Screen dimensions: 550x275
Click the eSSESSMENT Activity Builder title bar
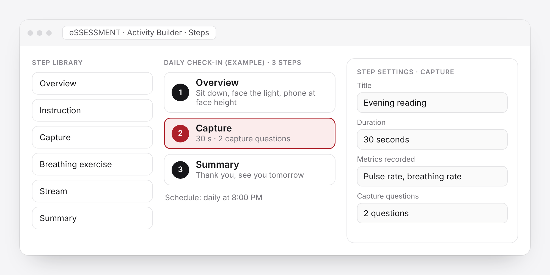pos(139,33)
